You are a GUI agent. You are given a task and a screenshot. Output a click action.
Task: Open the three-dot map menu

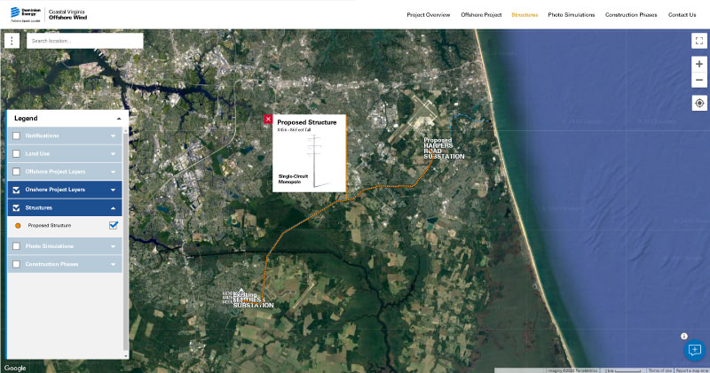click(x=12, y=41)
